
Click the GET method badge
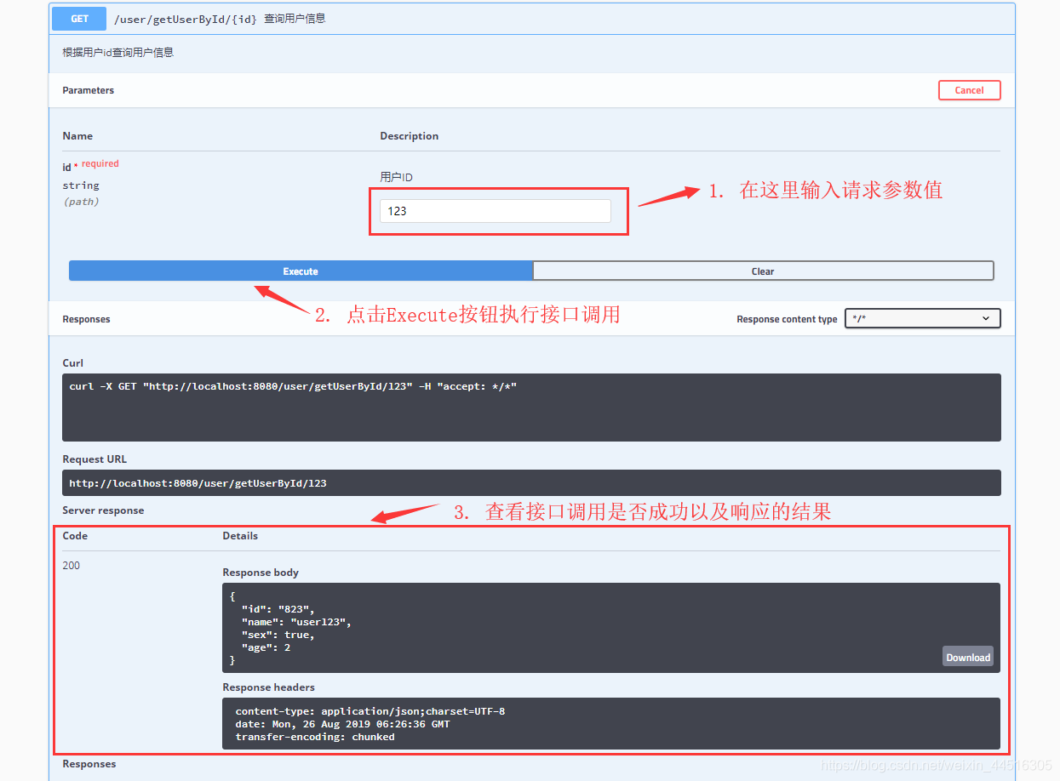click(x=79, y=19)
